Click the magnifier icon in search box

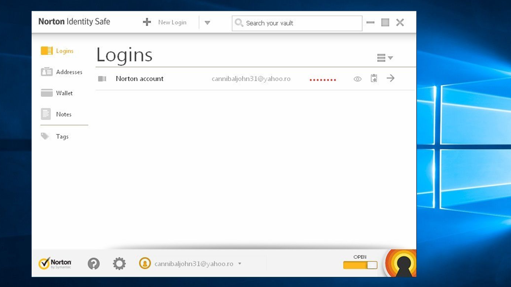pyautogui.click(x=239, y=23)
